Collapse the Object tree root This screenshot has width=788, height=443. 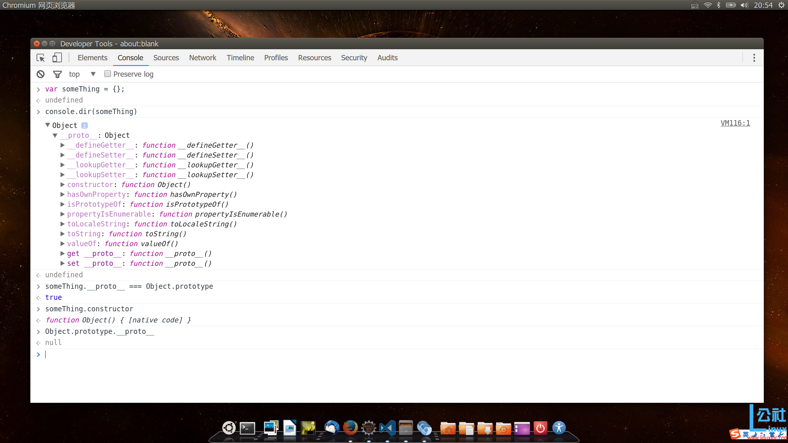click(48, 125)
